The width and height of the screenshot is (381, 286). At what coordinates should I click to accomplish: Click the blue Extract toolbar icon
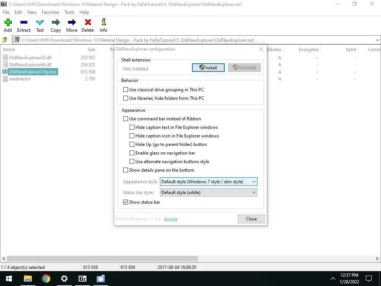[24, 22]
